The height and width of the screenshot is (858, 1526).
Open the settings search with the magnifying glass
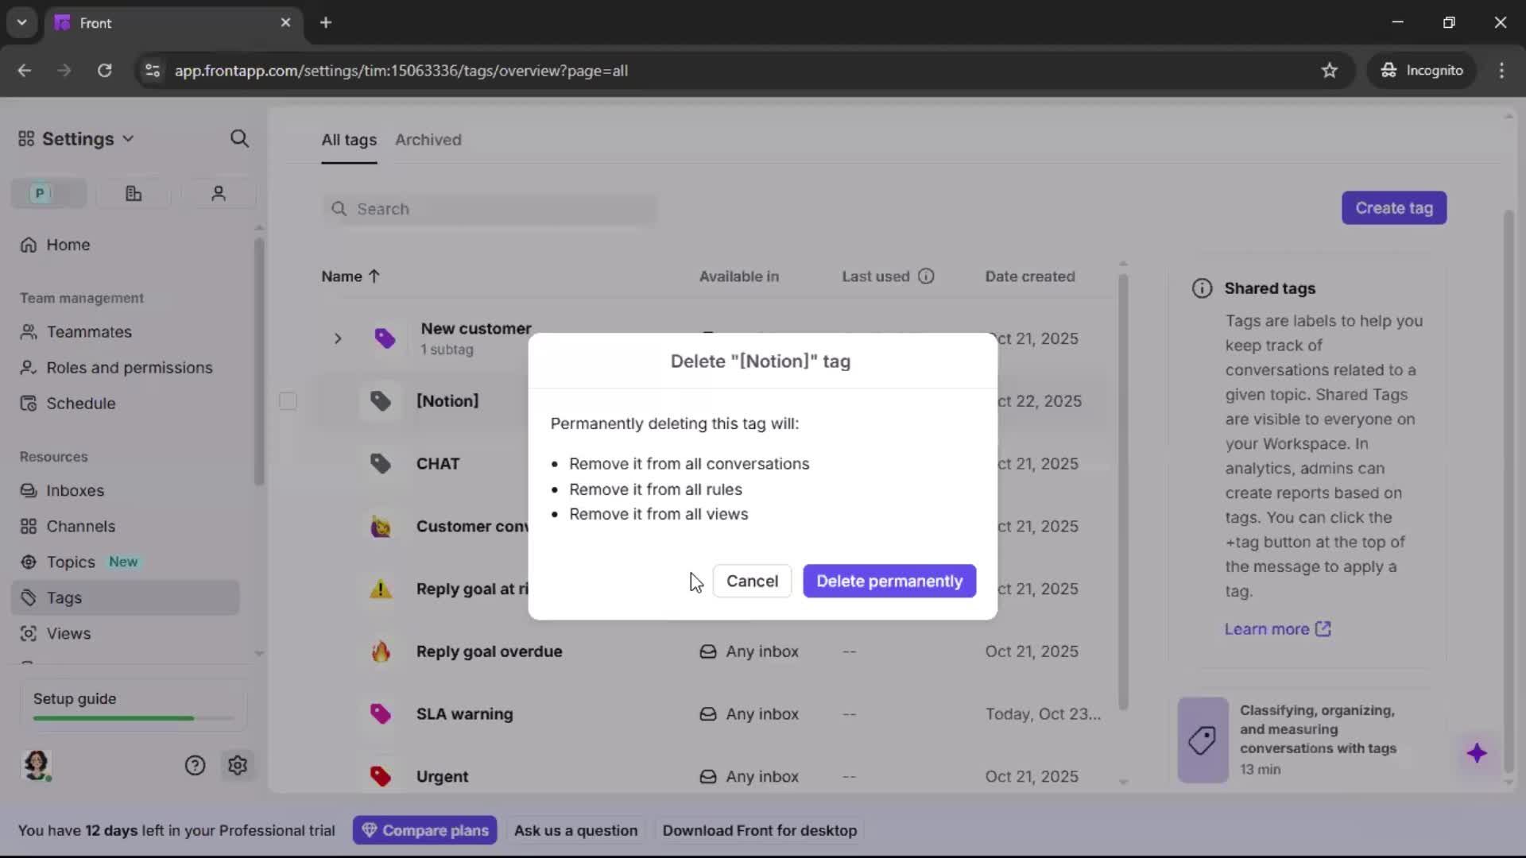[240, 138]
